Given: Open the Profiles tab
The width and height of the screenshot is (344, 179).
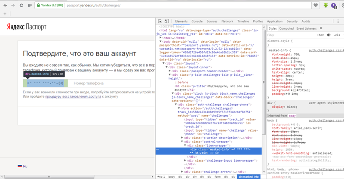Looking at the screenshot, I should pos(258,22).
